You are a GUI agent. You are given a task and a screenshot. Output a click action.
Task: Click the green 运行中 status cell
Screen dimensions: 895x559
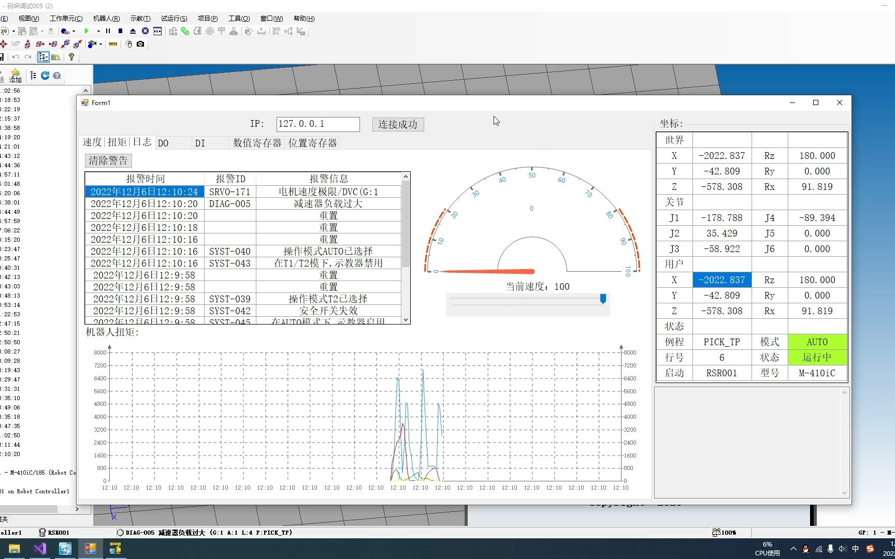817,358
